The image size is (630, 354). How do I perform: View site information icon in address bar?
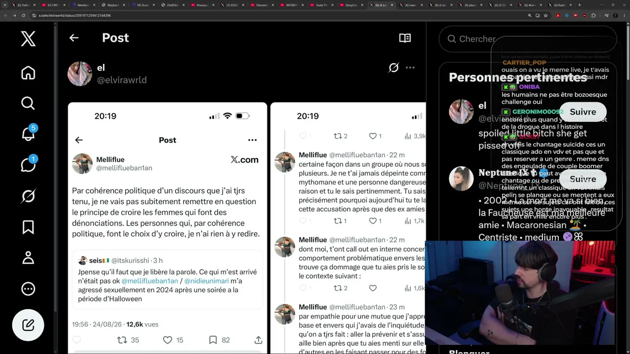tap(34, 16)
